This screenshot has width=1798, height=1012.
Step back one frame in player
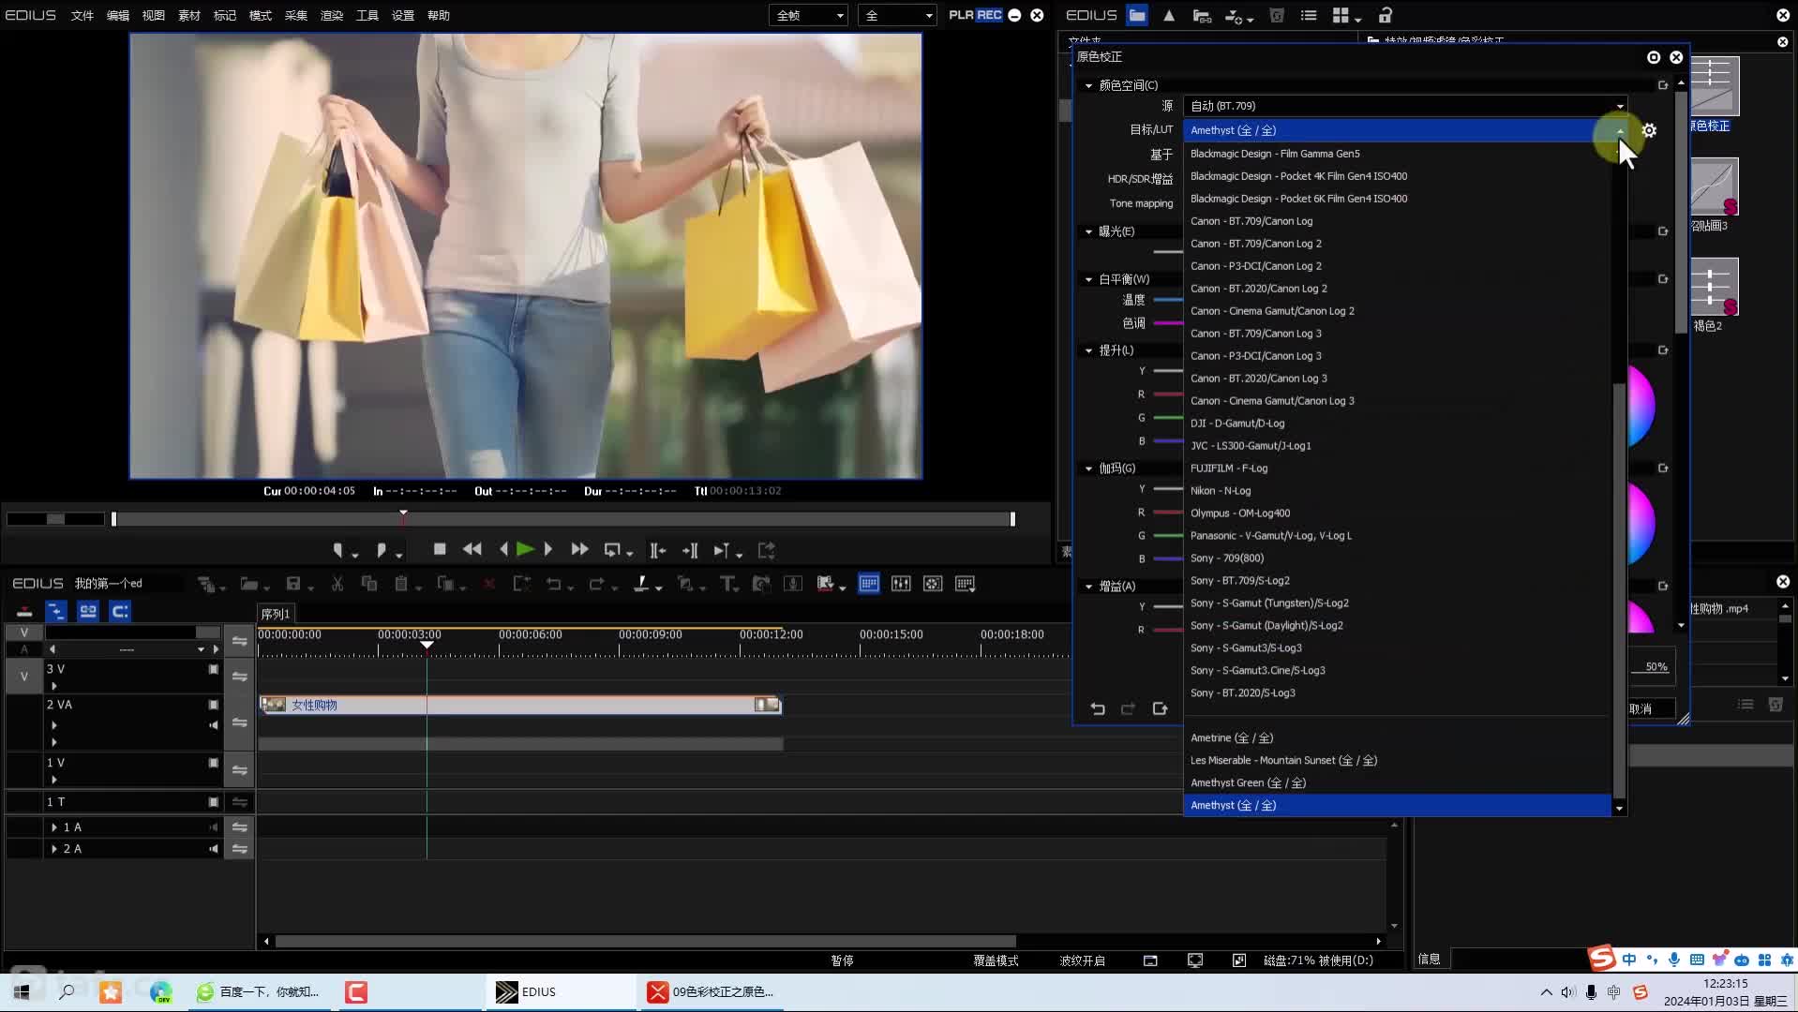(x=503, y=550)
